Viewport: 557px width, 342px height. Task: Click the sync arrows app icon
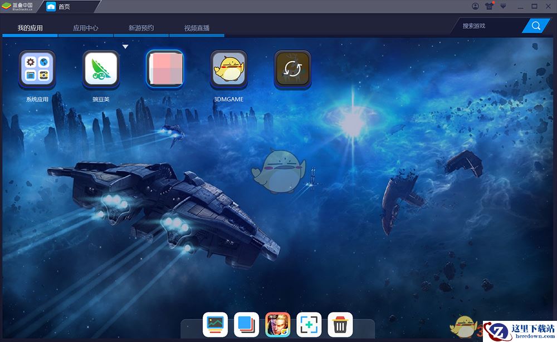coord(292,69)
